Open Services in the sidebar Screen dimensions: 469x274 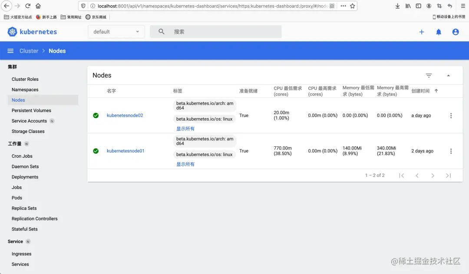pyautogui.click(x=20, y=264)
